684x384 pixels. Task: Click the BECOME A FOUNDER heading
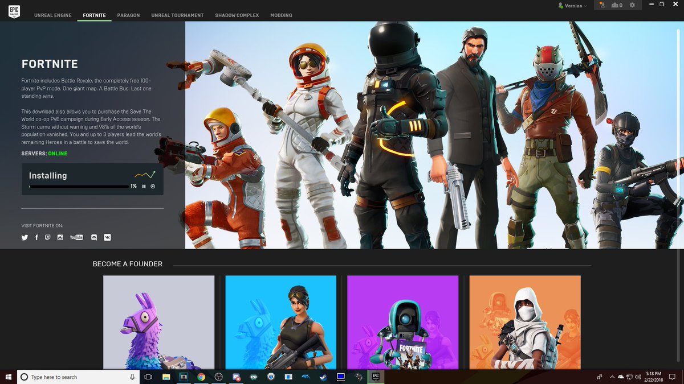(x=128, y=264)
